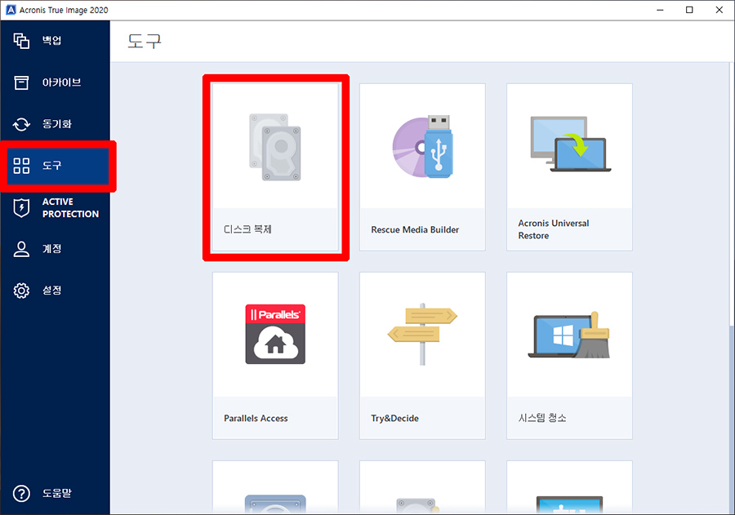Open the 백업 (Backup) sidebar icon
The width and height of the screenshot is (735, 515).
coord(21,41)
